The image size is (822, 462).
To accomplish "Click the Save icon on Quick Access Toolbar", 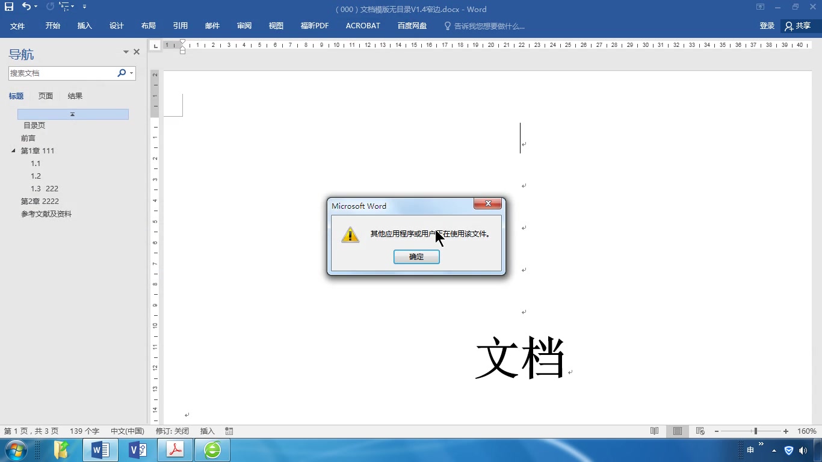I will (x=8, y=7).
